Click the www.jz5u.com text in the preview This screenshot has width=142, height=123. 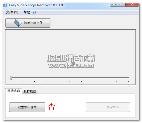tap(71, 66)
